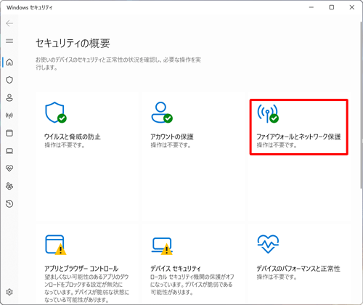363x305 pixels.
Task: Open Account protection person sidebar icon
Action: [x=9, y=97]
